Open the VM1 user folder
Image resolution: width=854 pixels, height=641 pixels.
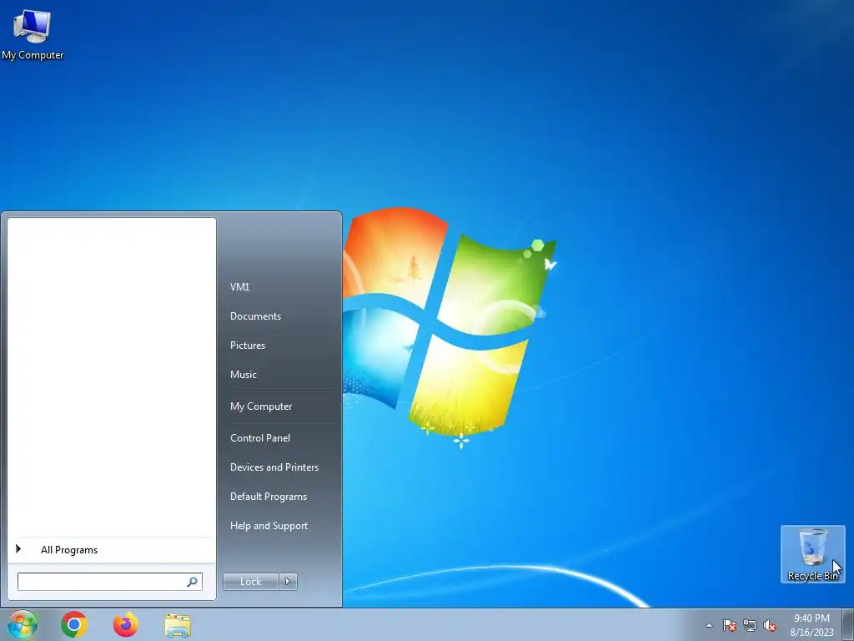click(239, 287)
